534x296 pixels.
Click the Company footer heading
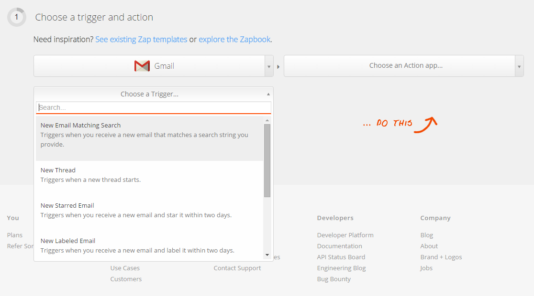[435, 218]
